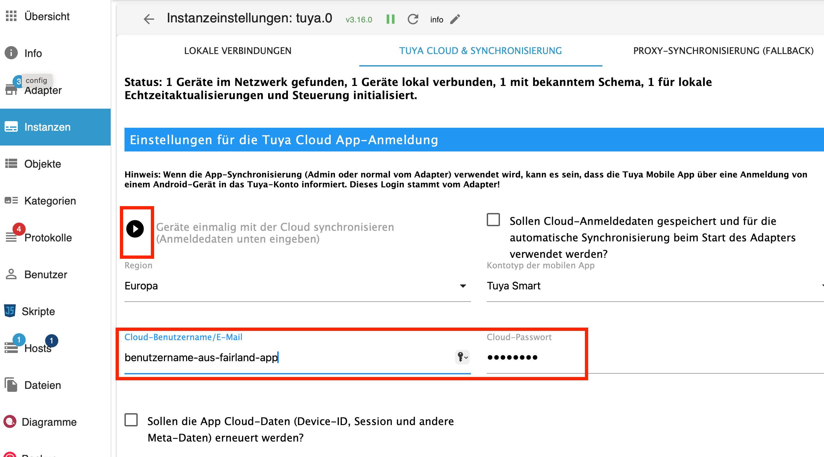Click the reload instance icon
Viewport: 824px width, 457px height.
[x=413, y=19]
